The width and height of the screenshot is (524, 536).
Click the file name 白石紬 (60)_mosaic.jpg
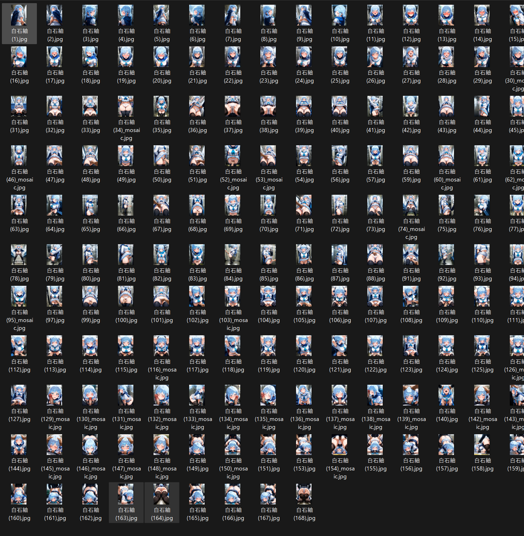(x=447, y=179)
